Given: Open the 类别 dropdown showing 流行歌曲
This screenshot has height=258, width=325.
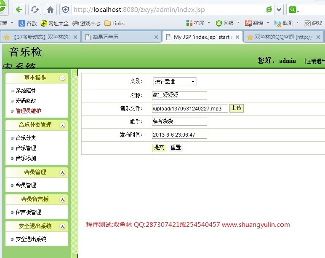Looking at the screenshot, I should tap(175, 82).
